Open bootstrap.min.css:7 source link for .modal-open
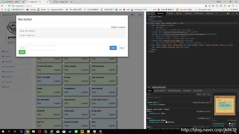 (201, 102)
